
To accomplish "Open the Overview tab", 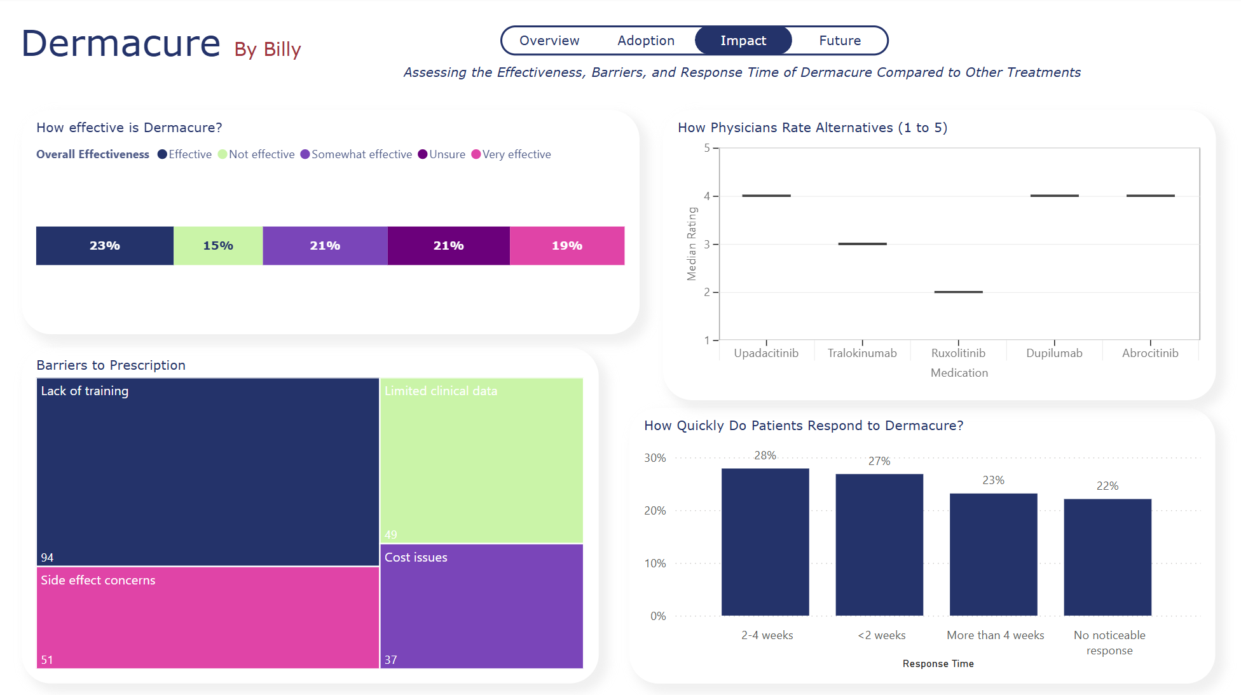I will [549, 40].
